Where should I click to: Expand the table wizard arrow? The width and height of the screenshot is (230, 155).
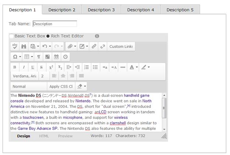point(32,57)
